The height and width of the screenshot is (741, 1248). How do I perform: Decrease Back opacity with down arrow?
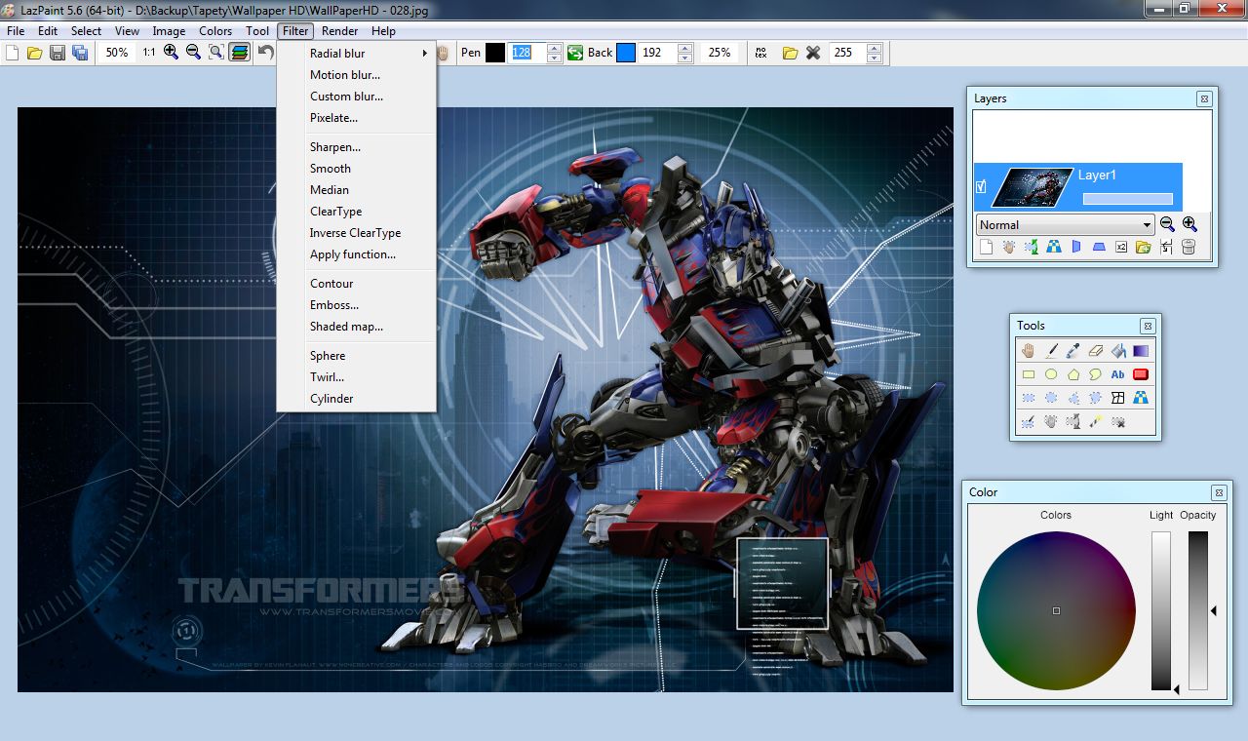click(684, 58)
